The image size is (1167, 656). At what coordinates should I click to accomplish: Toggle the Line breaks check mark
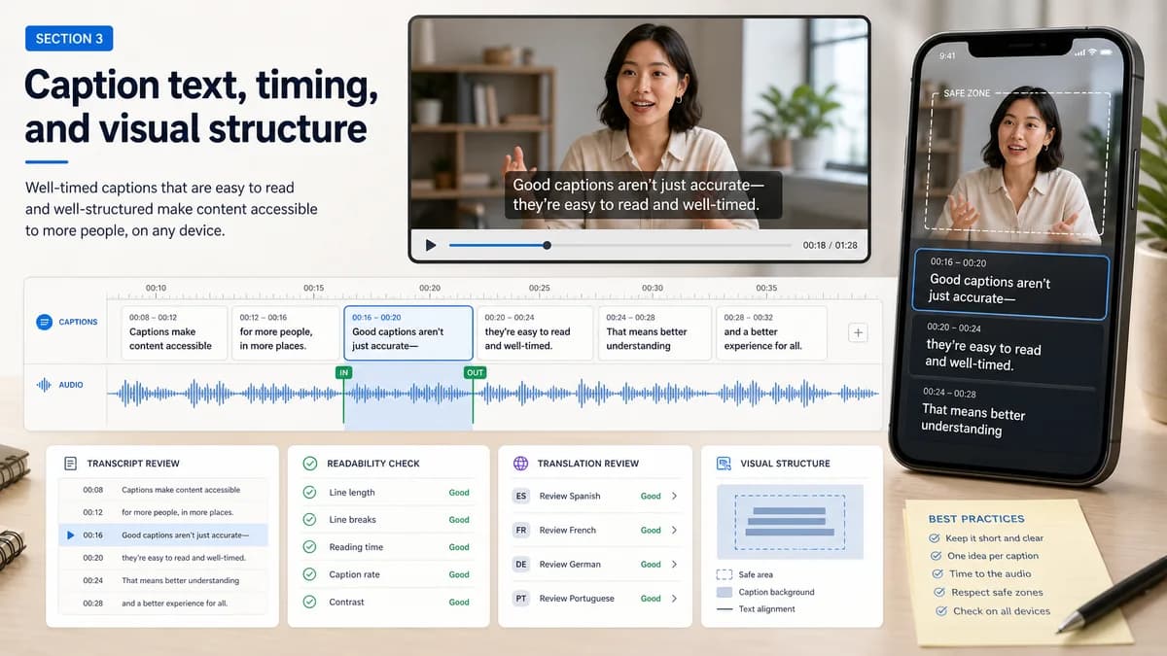(310, 520)
